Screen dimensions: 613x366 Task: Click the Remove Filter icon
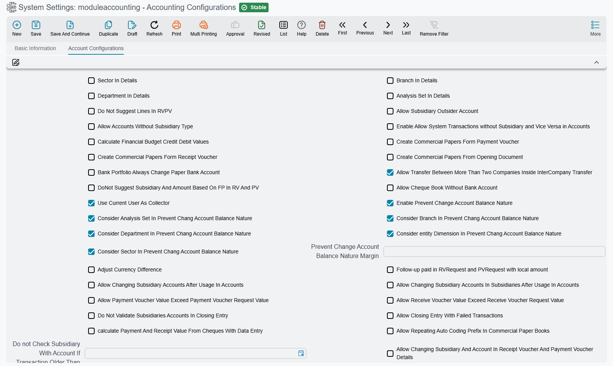[x=434, y=25]
